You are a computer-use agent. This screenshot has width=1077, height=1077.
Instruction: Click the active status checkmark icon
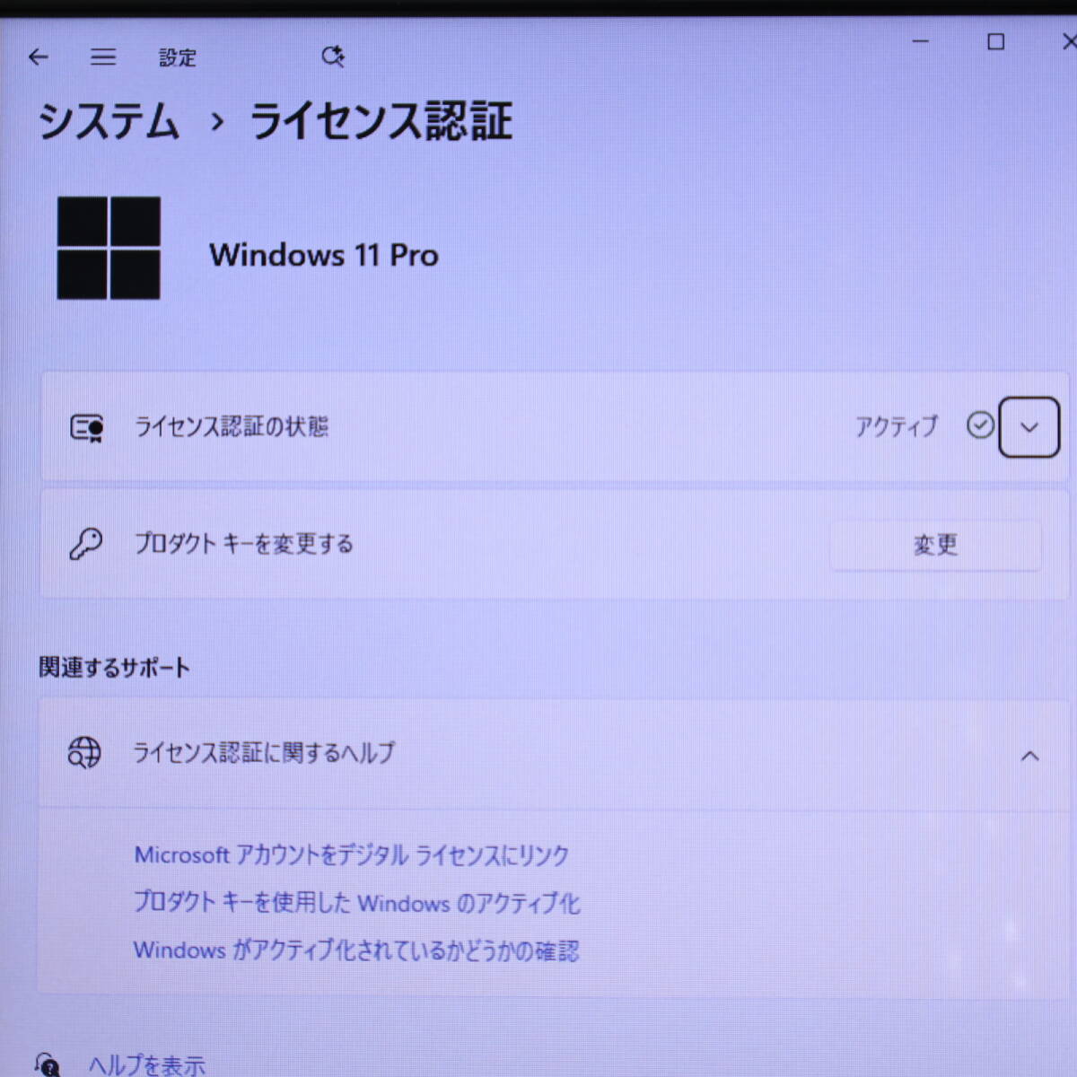[980, 425]
